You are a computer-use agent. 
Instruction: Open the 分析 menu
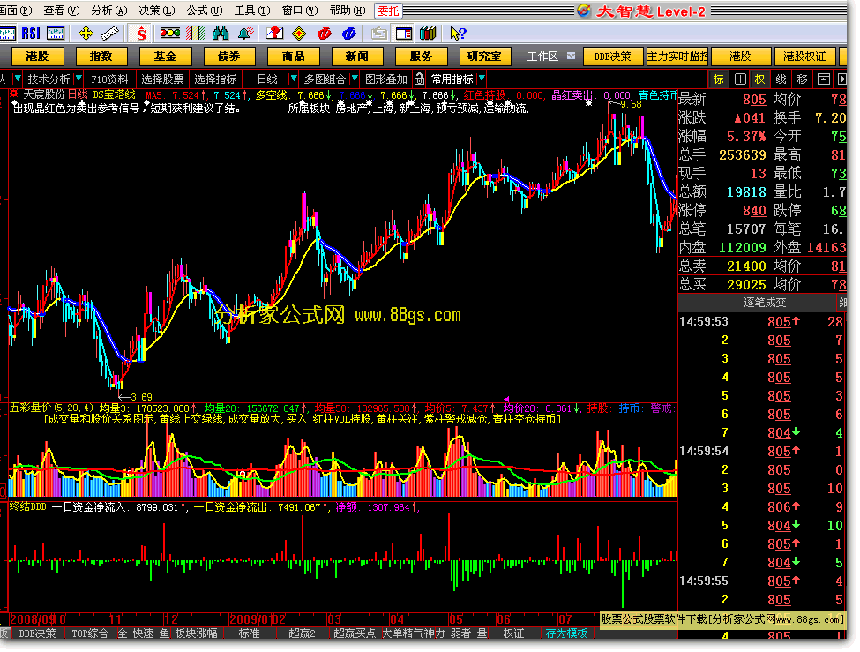coord(109,11)
